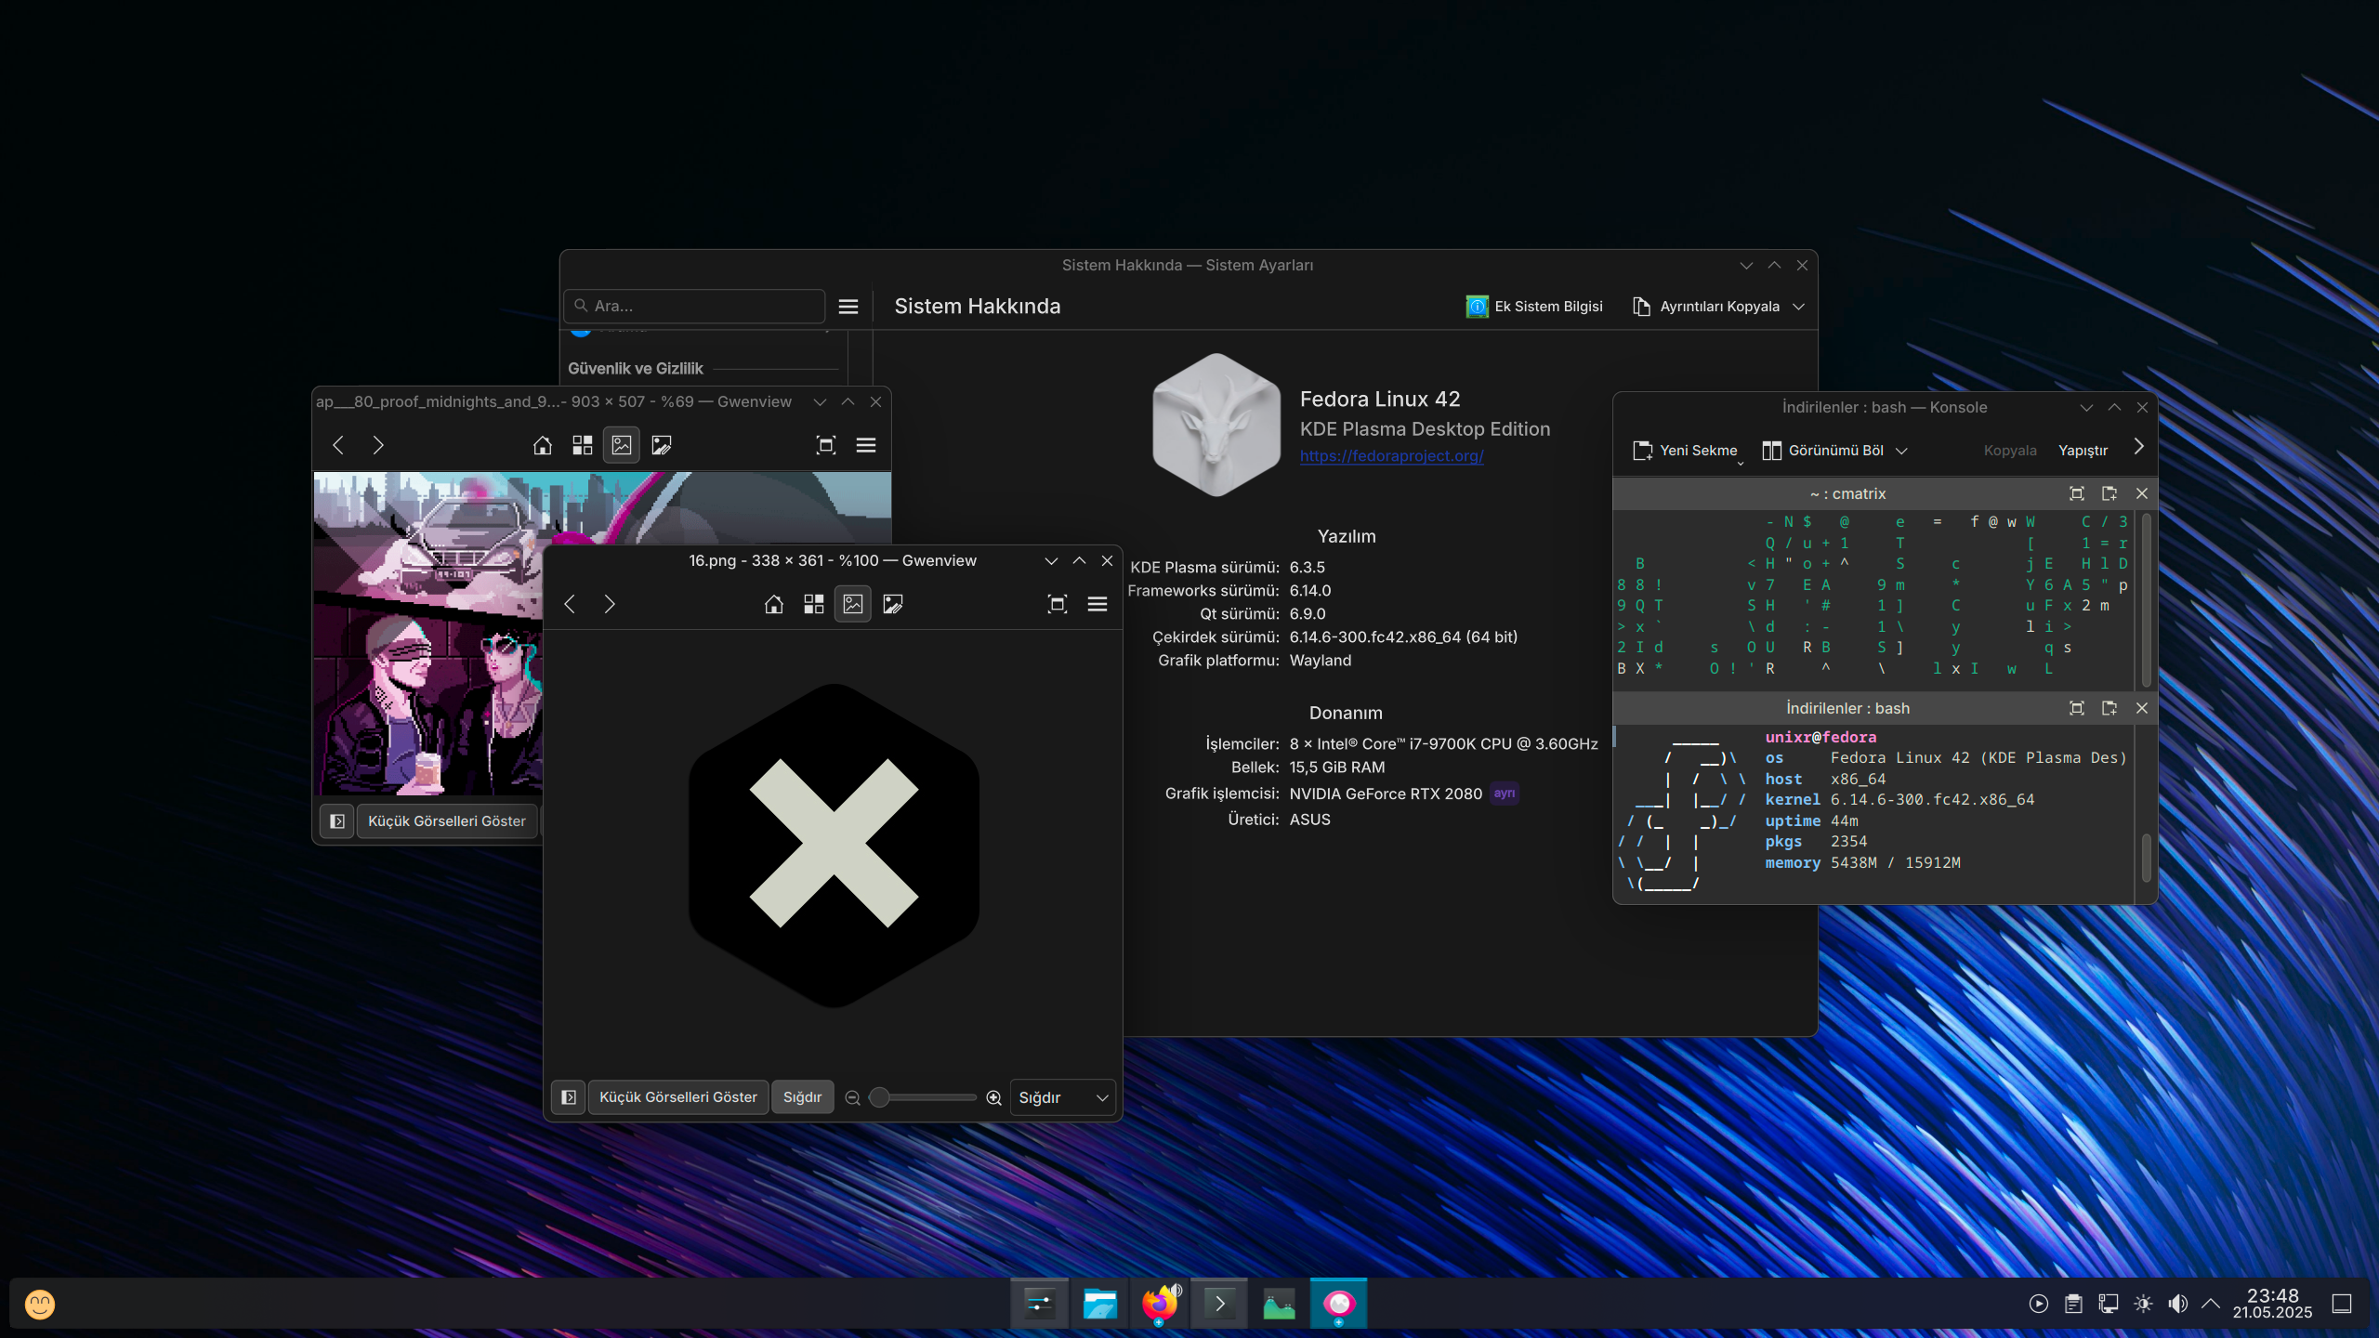The image size is (2379, 1338).
Task: Switch to browse grid view in 16.png Gwenview
Action: (x=813, y=604)
